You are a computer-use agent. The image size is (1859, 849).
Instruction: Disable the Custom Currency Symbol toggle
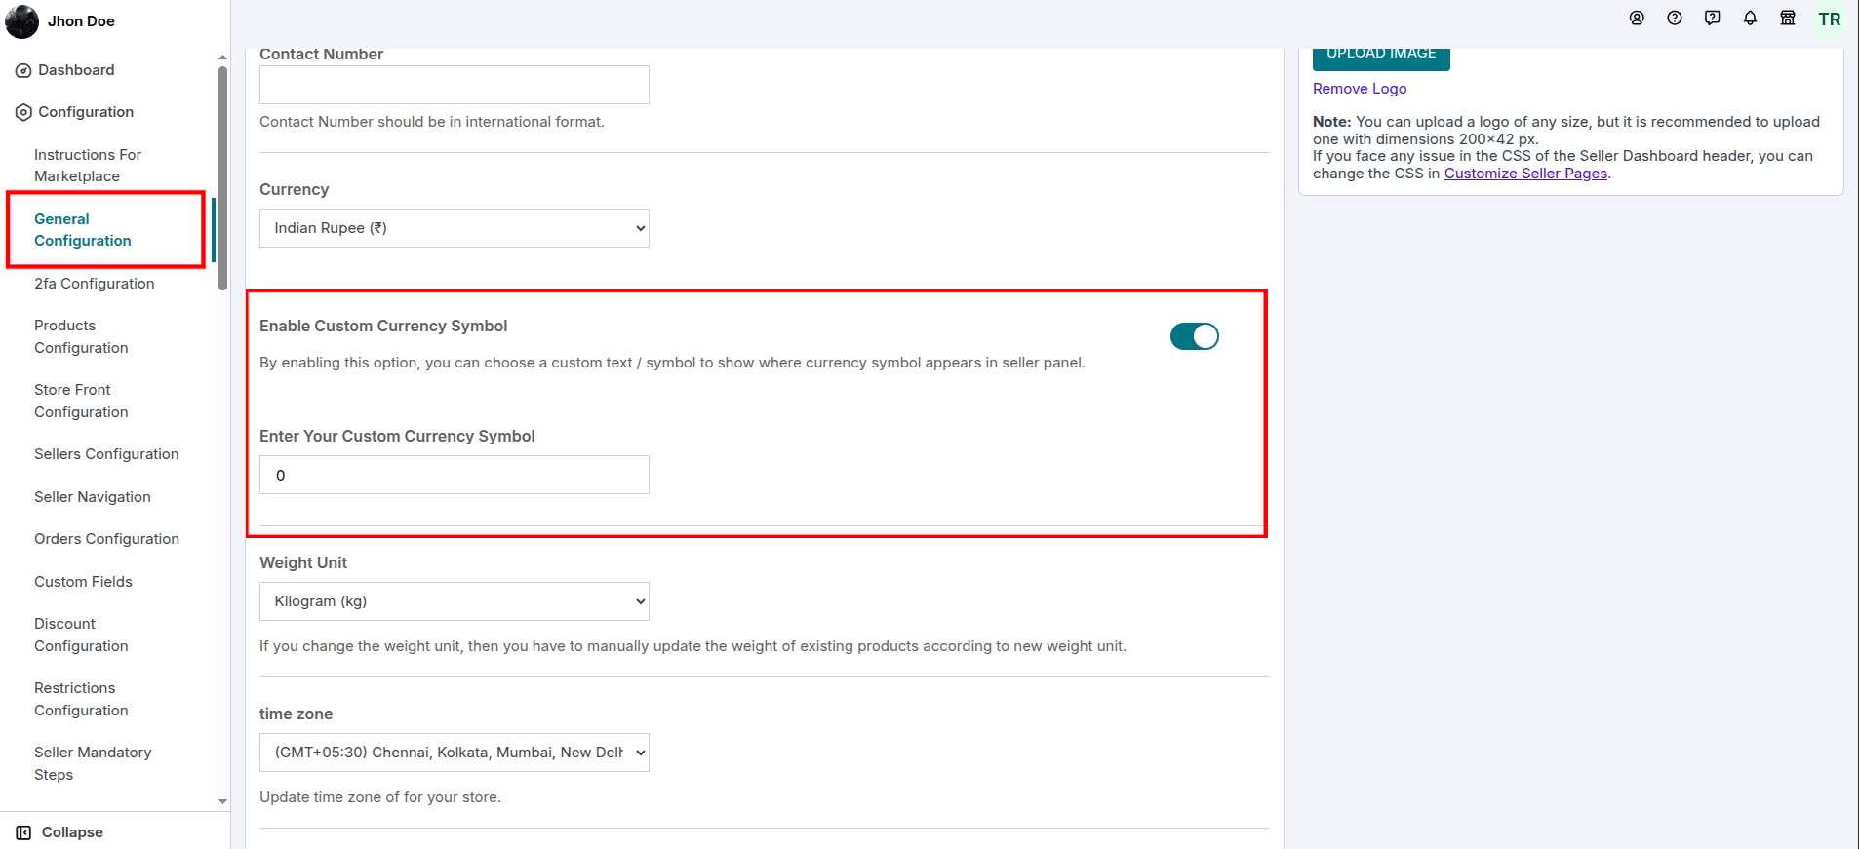(1195, 336)
